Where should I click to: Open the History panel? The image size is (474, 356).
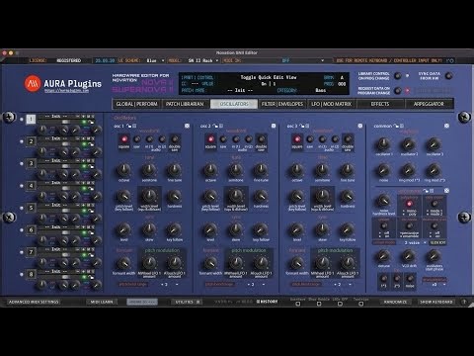[267, 302]
